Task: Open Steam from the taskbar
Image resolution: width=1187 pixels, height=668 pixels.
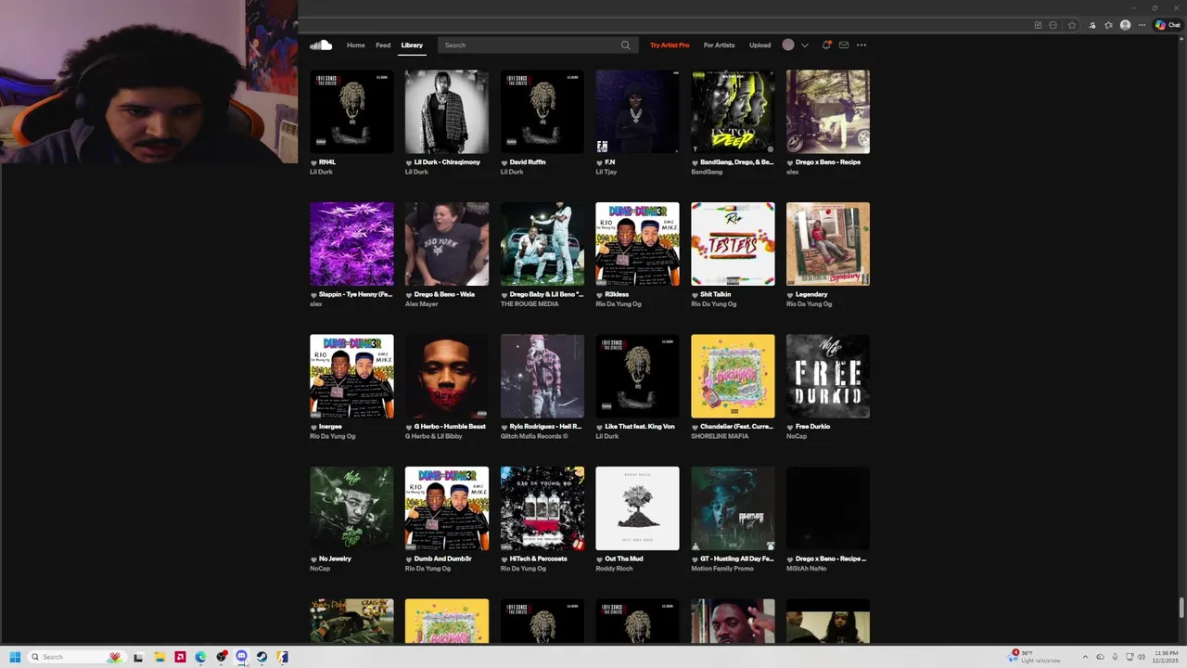Action: (x=262, y=657)
